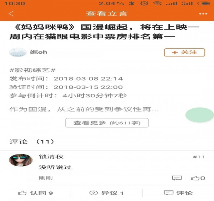Tap the green floating circle button
The width and height of the screenshot is (214, 201).
(x=199, y=115)
